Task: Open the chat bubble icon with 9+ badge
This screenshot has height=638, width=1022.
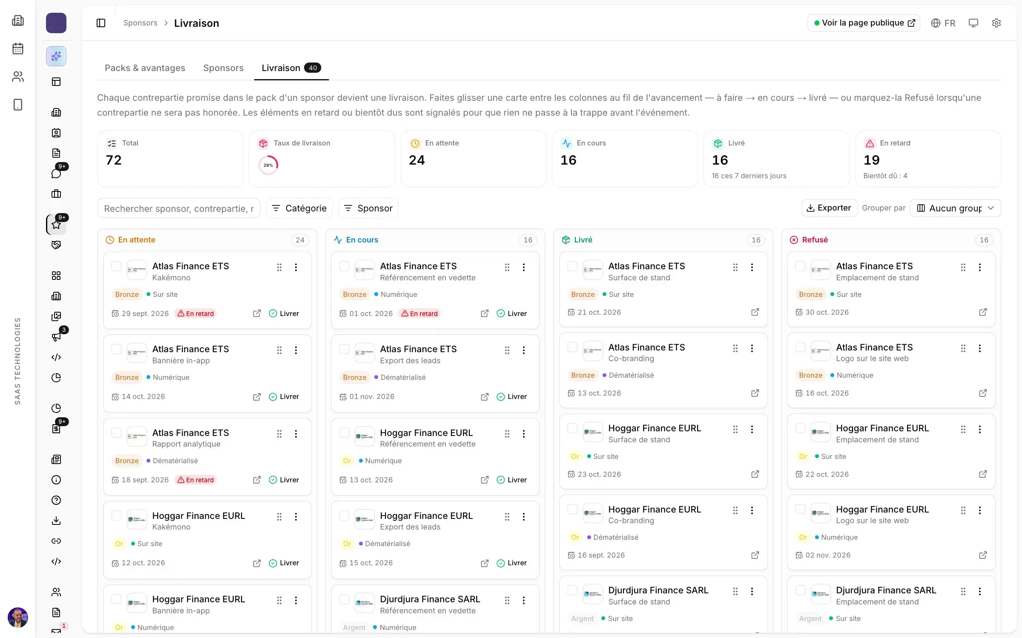Action: [x=56, y=173]
